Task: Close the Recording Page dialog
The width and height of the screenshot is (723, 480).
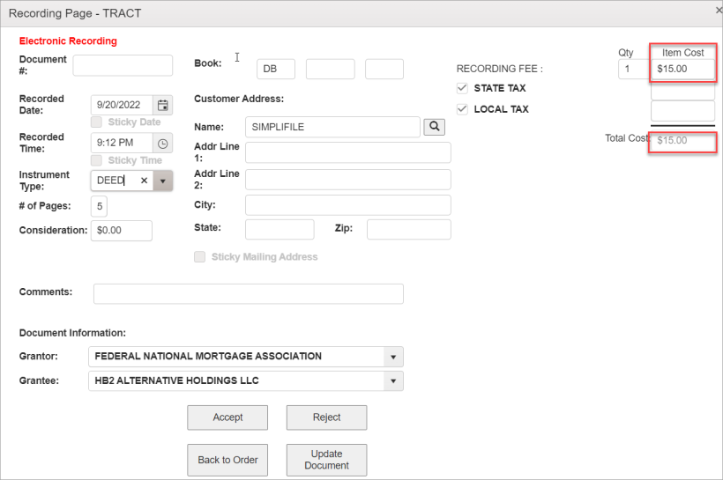Action: pyautogui.click(x=718, y=11)
